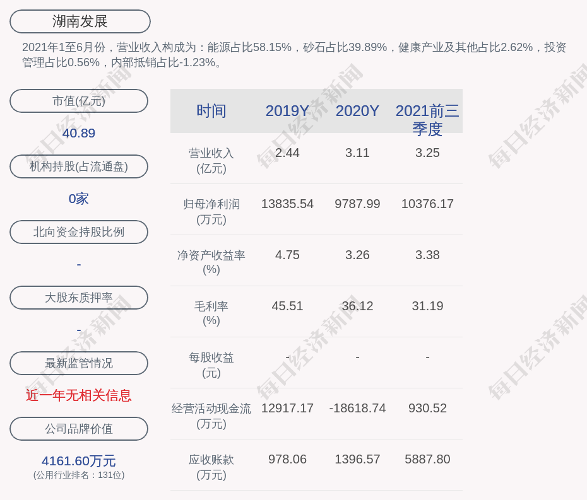This screenshot has height=500, width=587.
Task: Select the 2020Y column header
Action: pos(357,111)
